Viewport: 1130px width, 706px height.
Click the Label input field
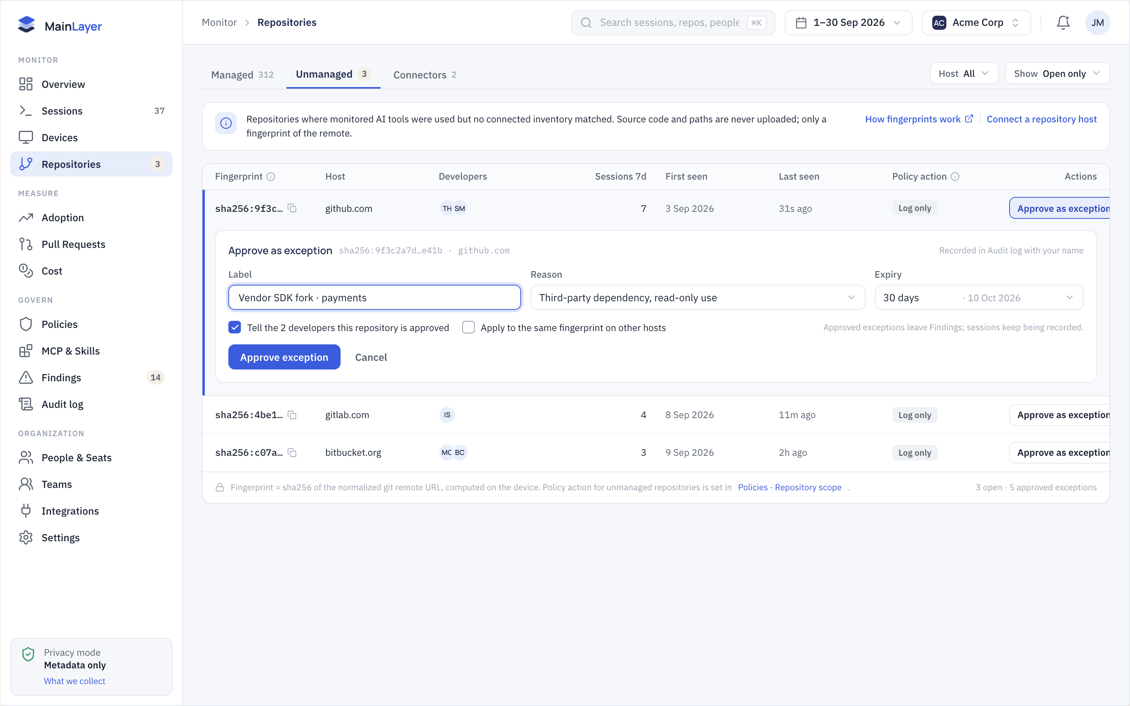point(374,297)
